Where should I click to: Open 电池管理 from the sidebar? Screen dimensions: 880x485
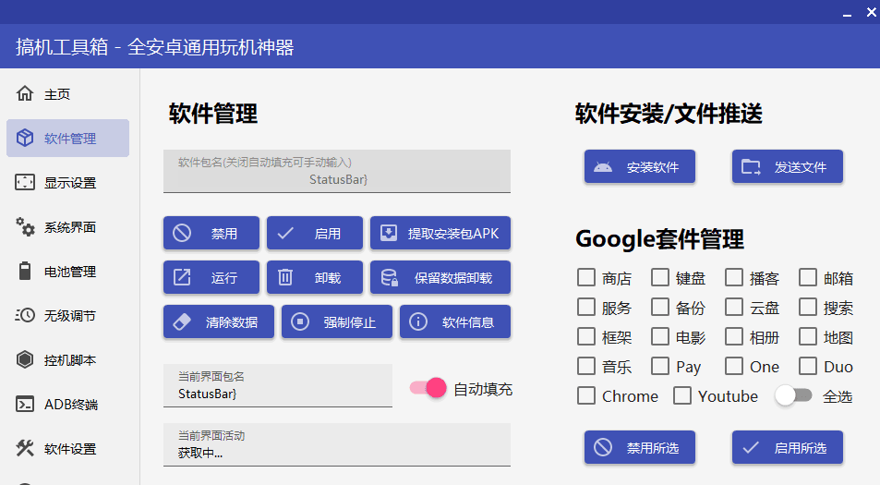[68, 272]
